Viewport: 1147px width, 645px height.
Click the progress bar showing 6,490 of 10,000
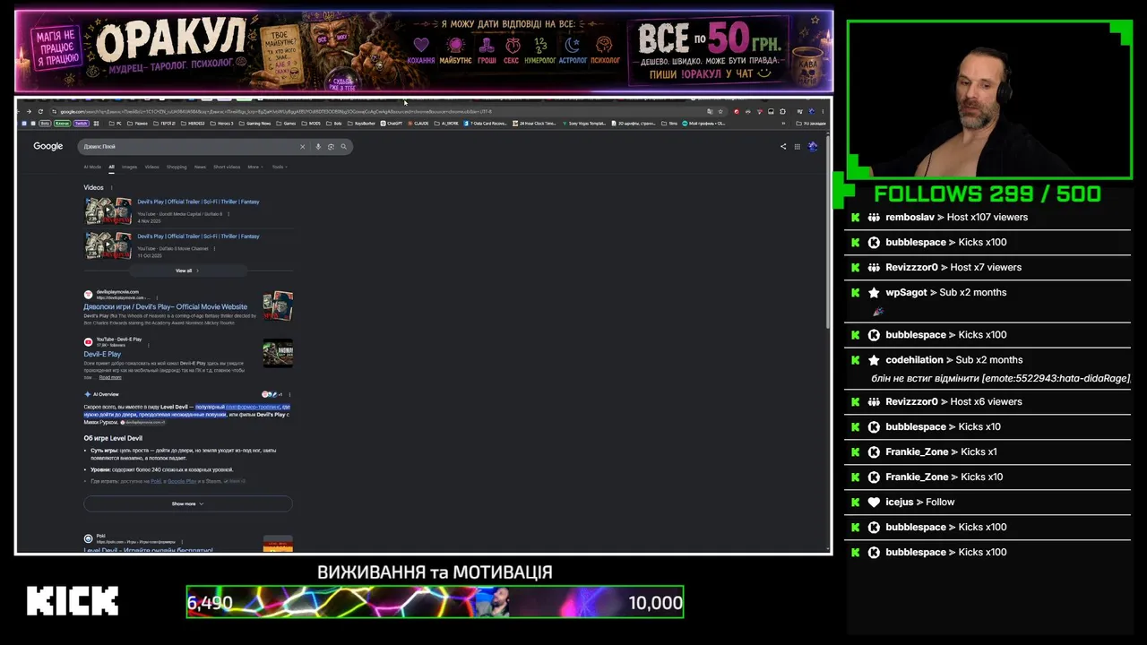[435, 602]
